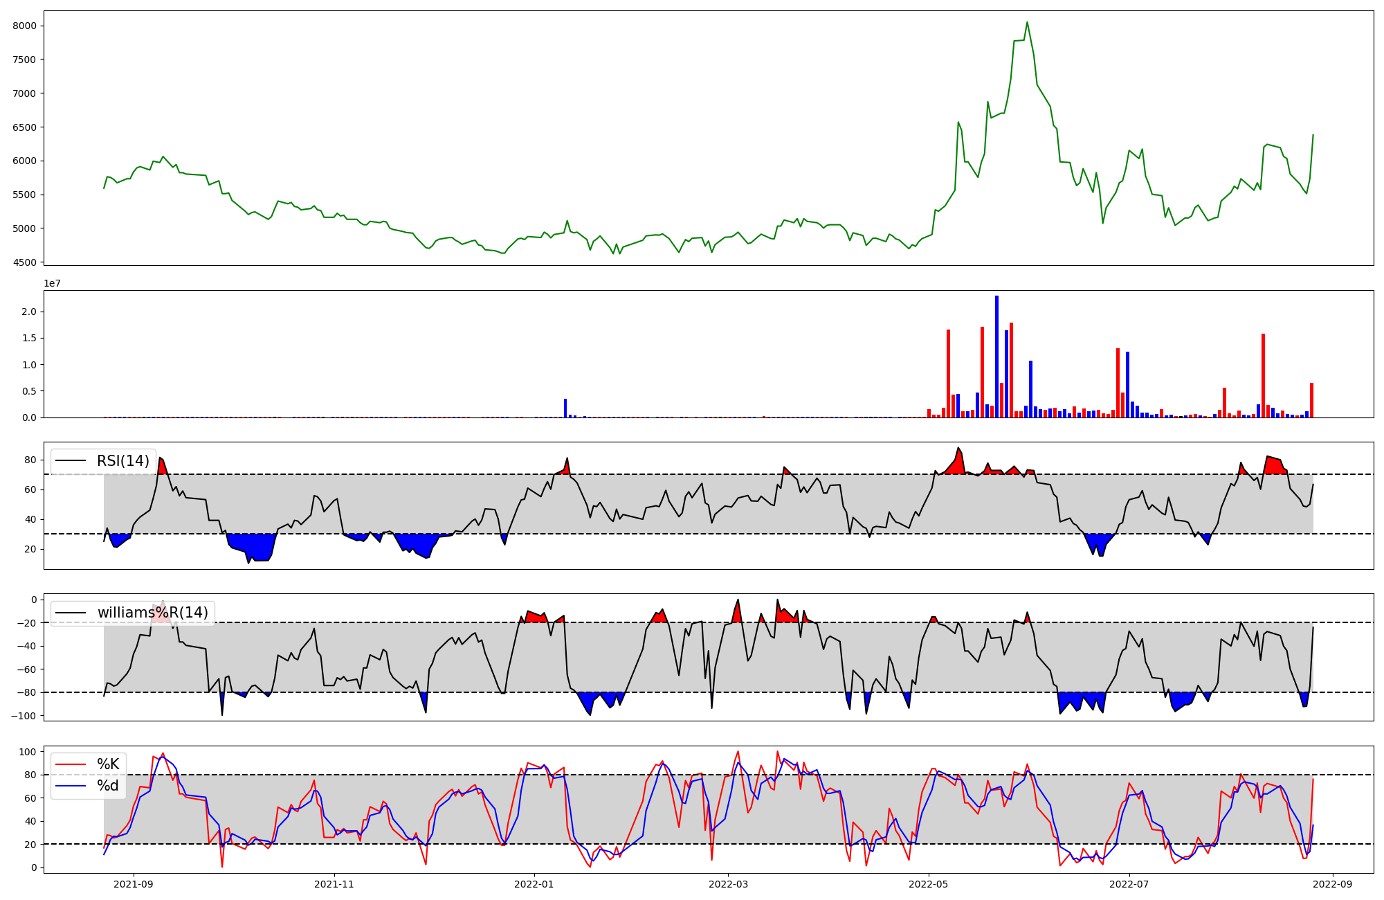The height and width of the screenshot is (900, 1384).
Task: Click the 2.0 tick on volume axis
Action: tap(28, 312)
